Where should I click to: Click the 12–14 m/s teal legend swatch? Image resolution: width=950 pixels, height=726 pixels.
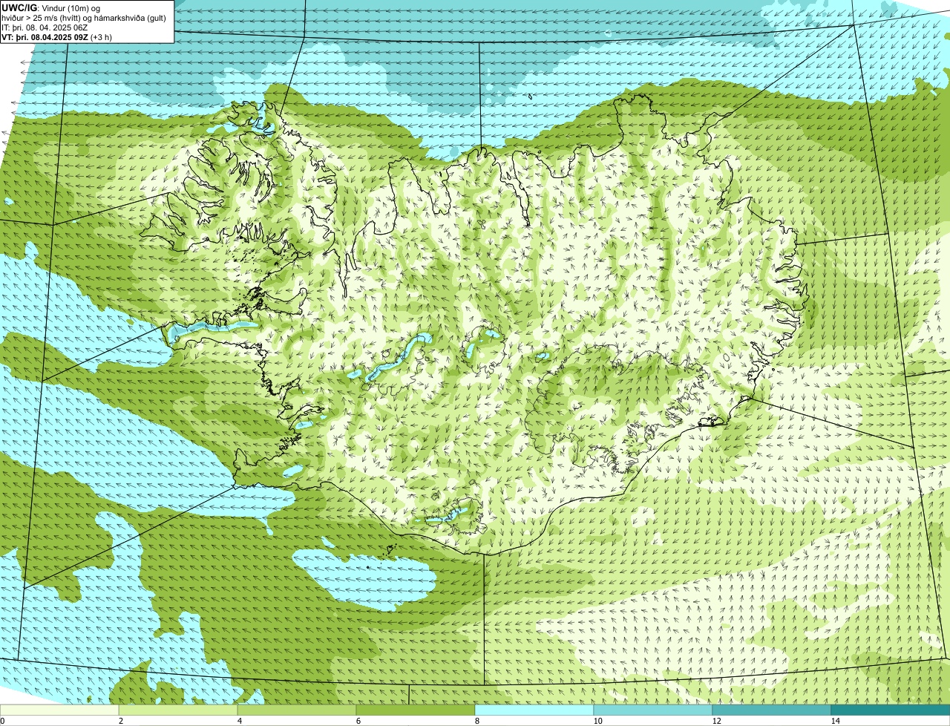[x=772, y=710]
